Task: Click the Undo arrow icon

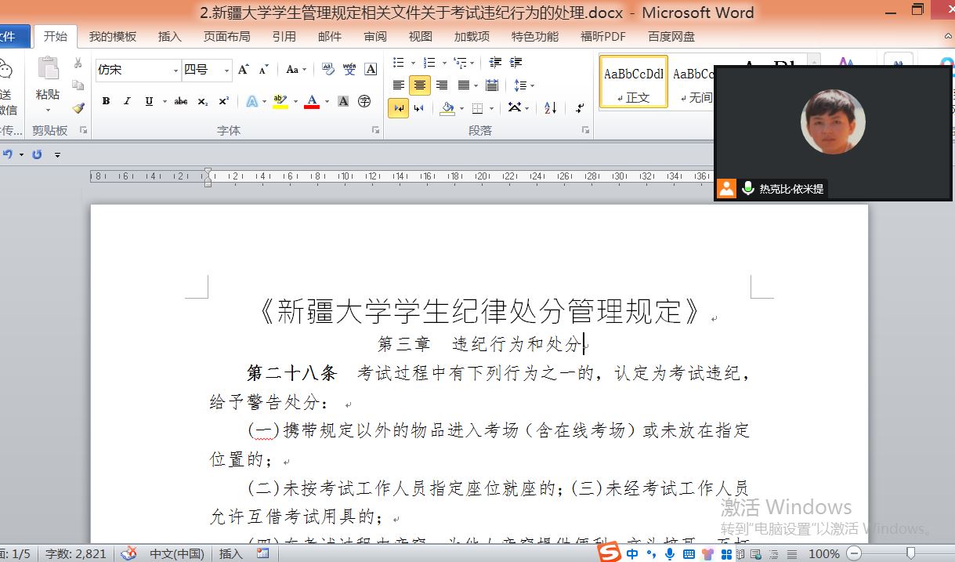Action: [8, 154]
